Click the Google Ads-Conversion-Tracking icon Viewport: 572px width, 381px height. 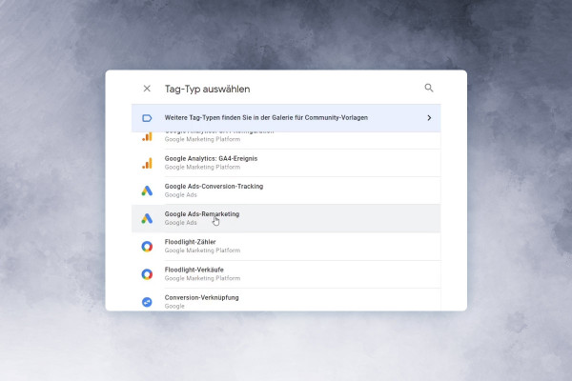(147, 190)
